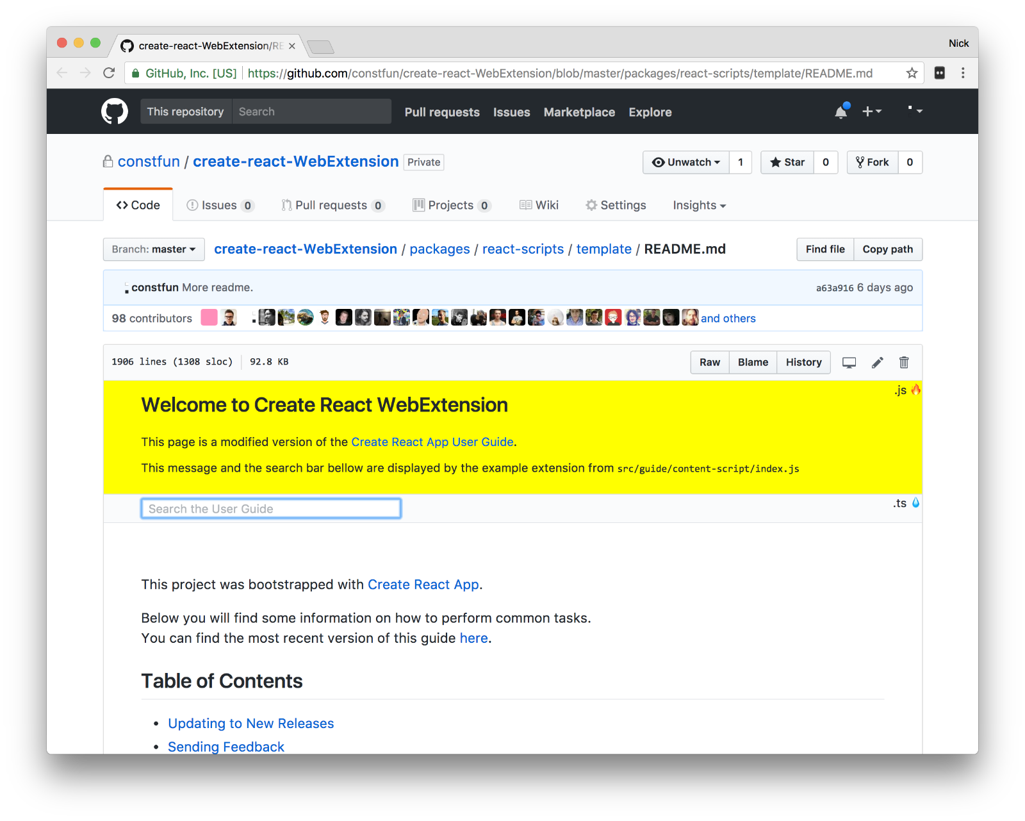Click the browser extension icon in toolbar
The image size is (1025, 821).
[x=940, y=73]
